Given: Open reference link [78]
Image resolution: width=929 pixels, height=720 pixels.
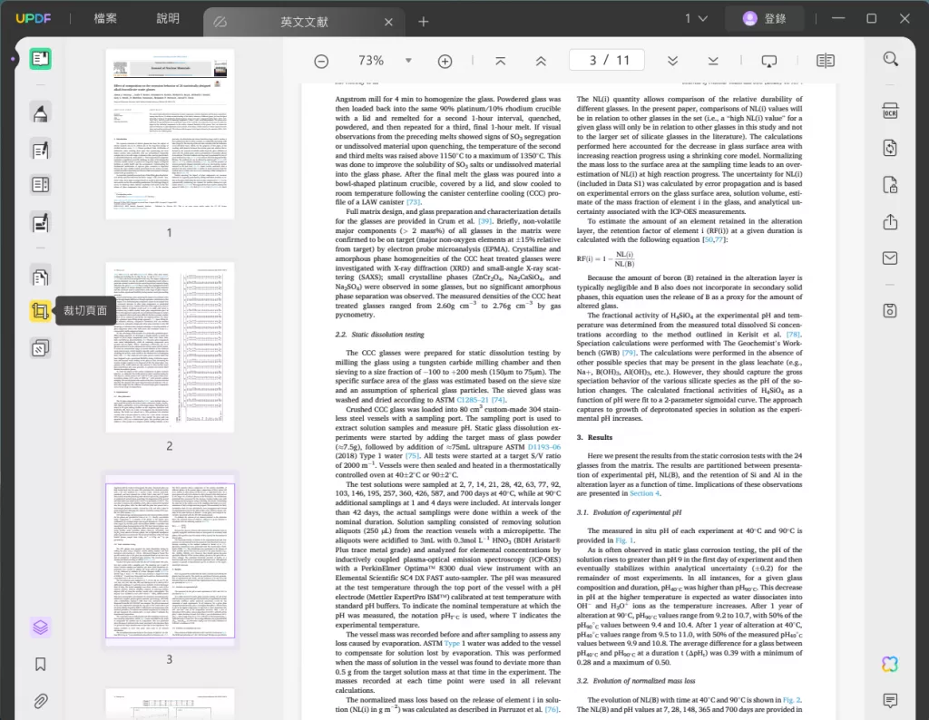Looking at the screenshot, I should point(793,334).
